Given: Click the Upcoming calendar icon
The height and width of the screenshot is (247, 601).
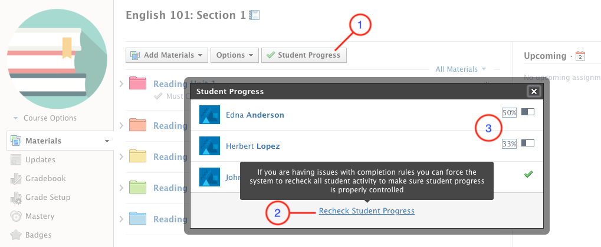Looking at the screenshot, I should tap(580, 56).
